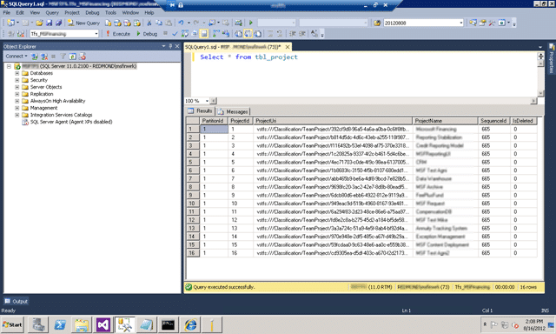Open Internet Explorer from the taskbar
556x334 pixels.
pyautogui.click(x=190, y=324)
